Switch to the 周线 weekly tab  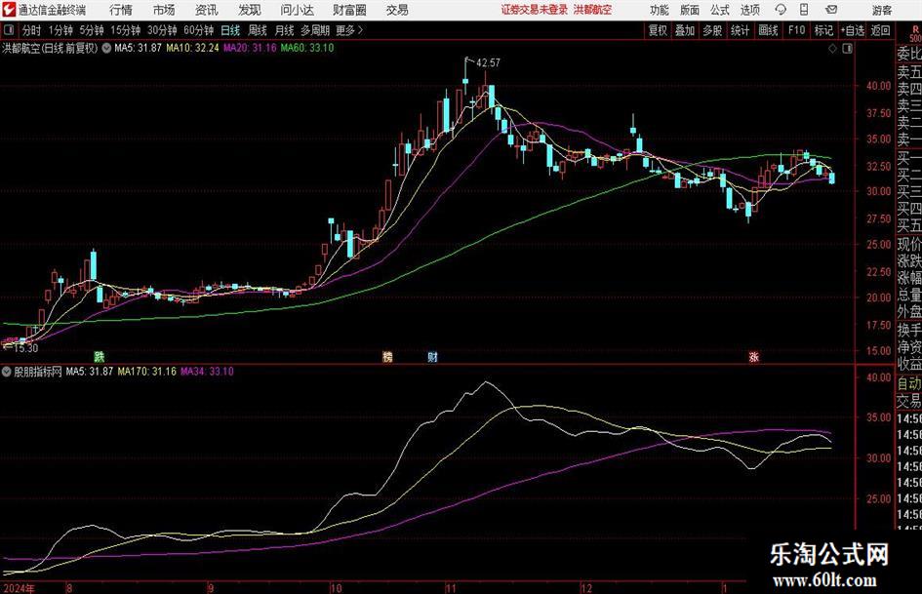[x=258, y=30]
